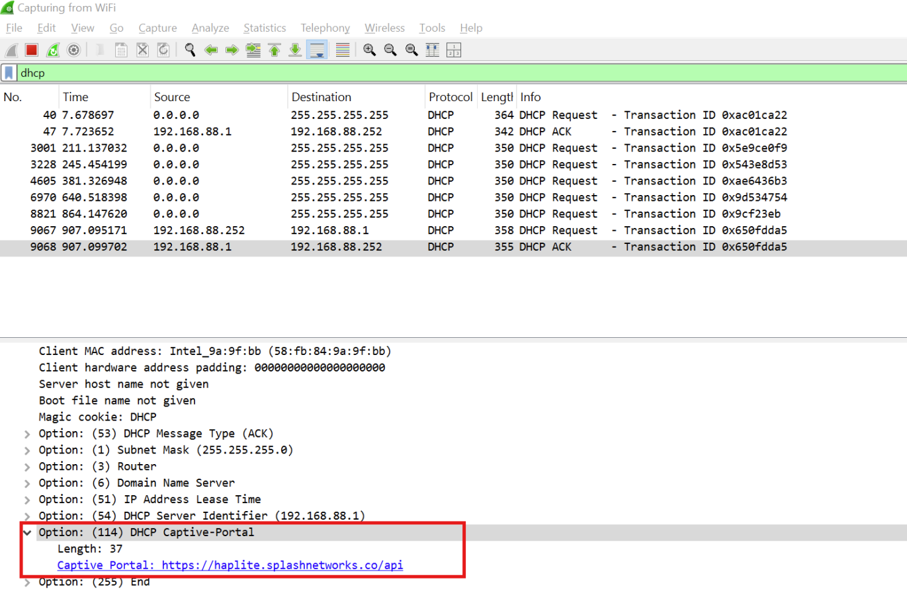907x595 pixels.
Task: Open the Statistics menu
Action: click(x=265, y=28)
